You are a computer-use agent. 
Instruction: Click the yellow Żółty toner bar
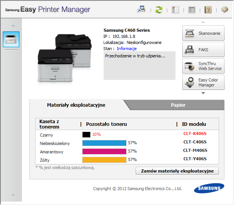[104, 159]
